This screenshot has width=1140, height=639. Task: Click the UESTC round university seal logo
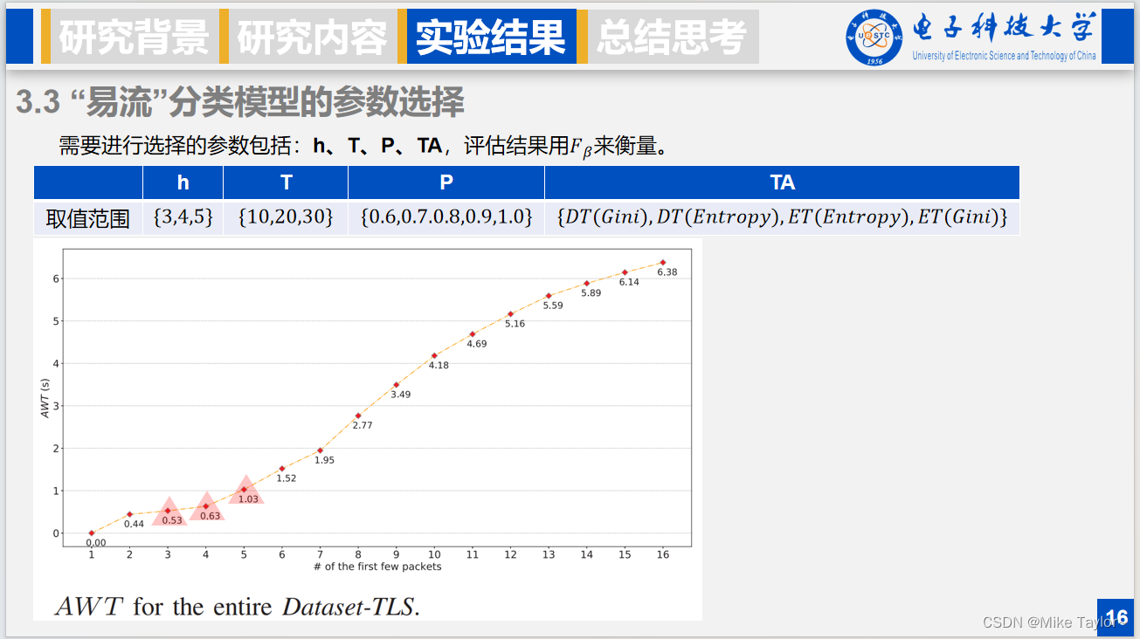click(874, 37)
